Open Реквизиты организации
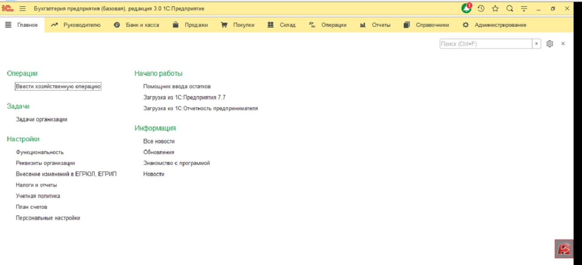 click(45, 163)
